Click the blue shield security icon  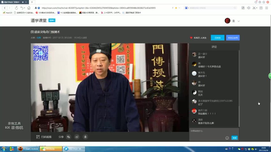39,8
